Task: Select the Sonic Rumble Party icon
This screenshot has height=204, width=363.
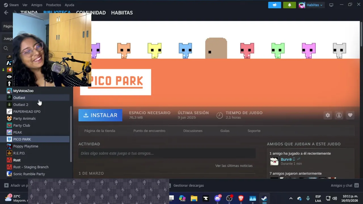Action: coord(9,174)
